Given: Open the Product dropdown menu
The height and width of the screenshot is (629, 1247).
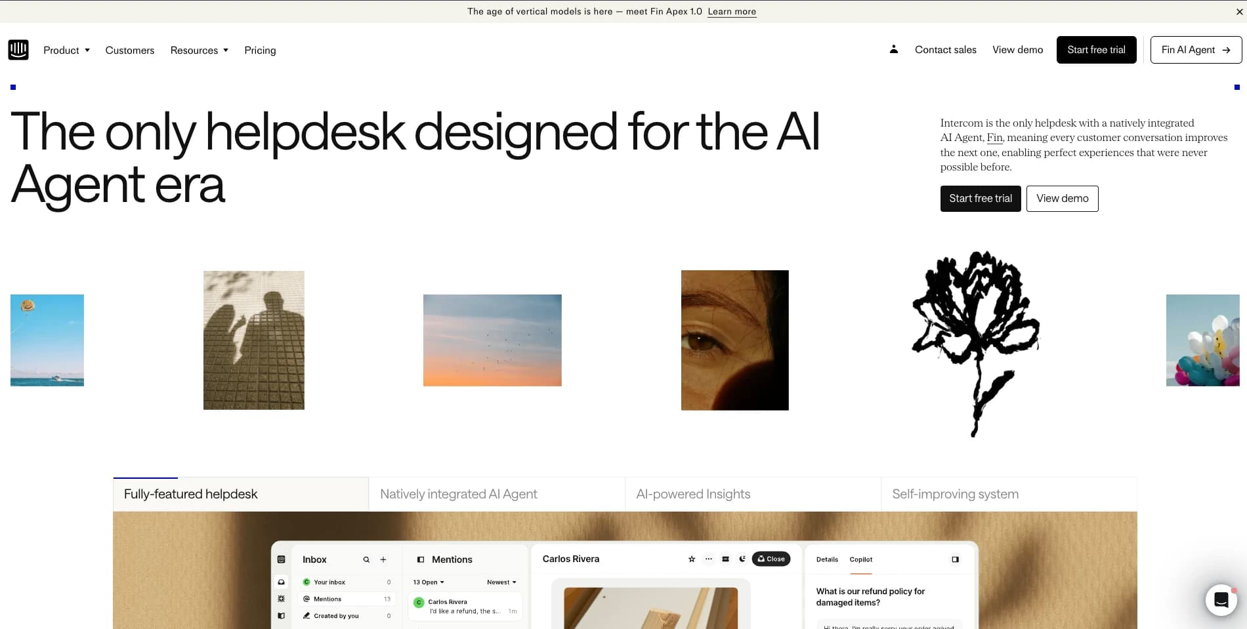Looking at the screenshot, I should [66, 50].
